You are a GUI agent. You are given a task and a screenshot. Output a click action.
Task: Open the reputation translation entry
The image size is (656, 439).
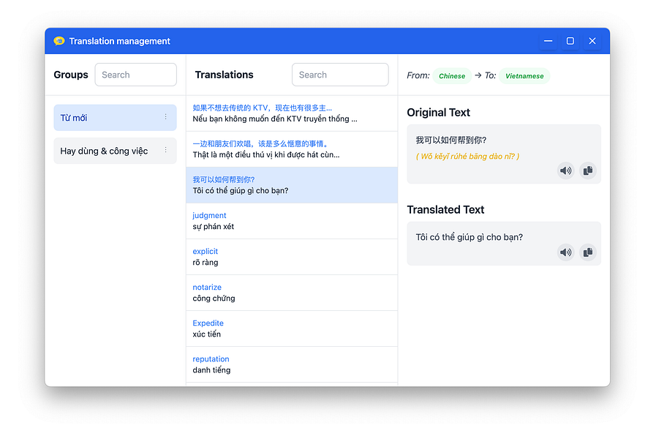click(x=292, y=364)
